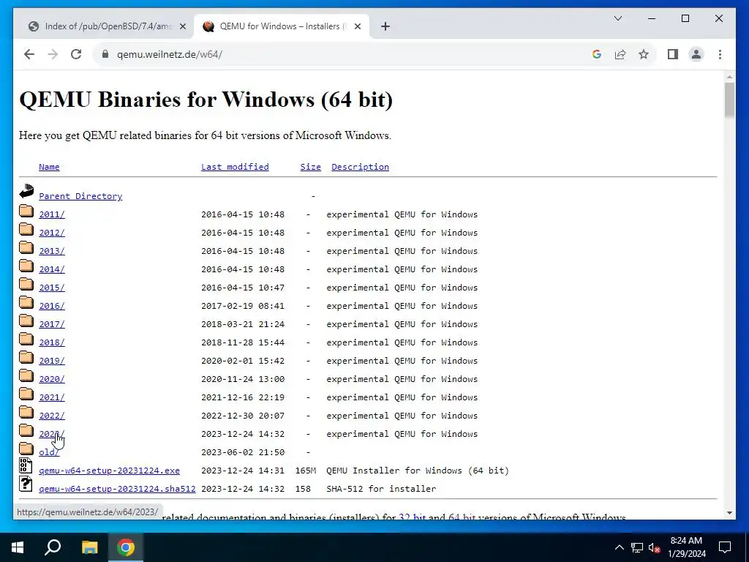Image resolution: width=749 pixels, height=562 pixels.
Task: Open the 2016/ folder link
Action: (x=52, y=306)
